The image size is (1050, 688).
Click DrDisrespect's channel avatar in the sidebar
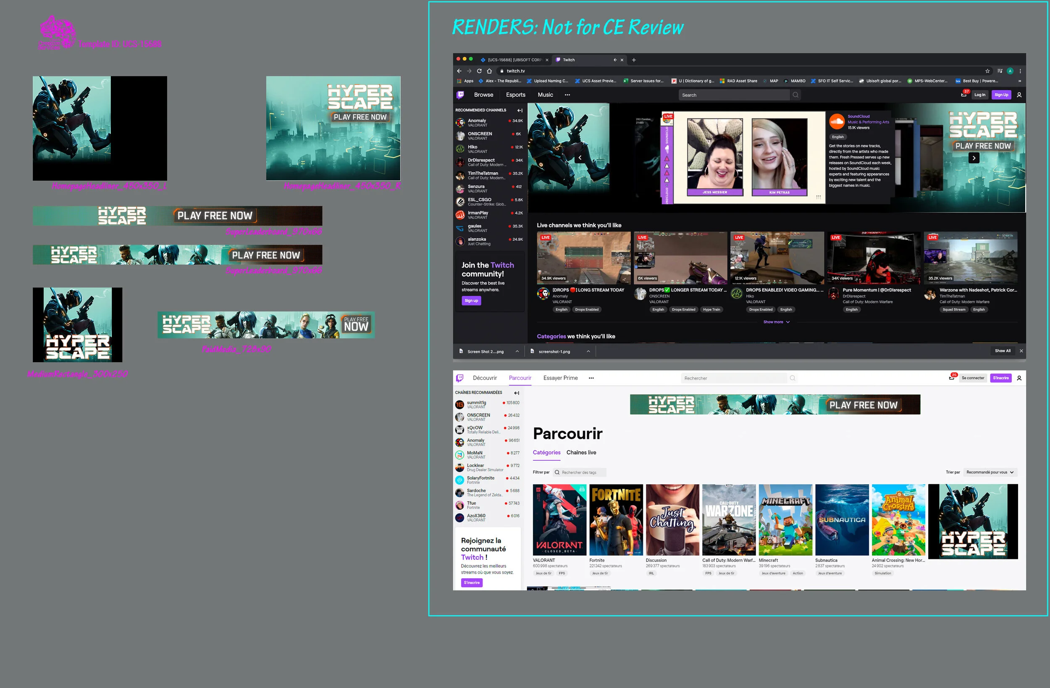coord(460,162)
